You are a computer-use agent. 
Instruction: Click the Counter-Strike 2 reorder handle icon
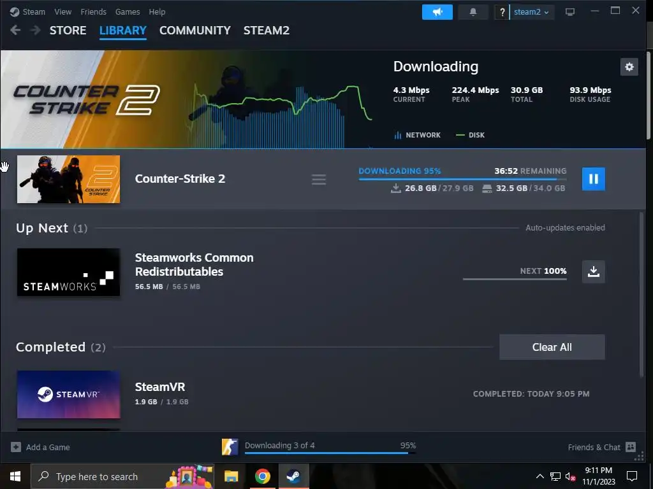[x=319, y=179]
